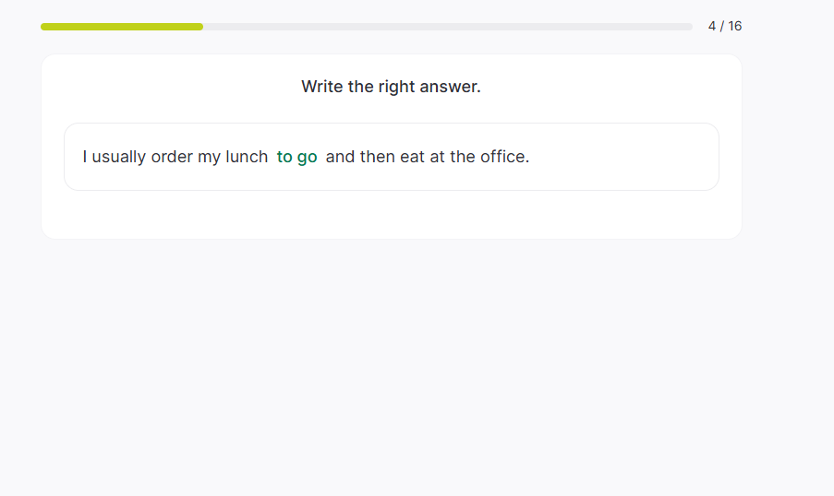This screenshot has height=496, width=834.
Task: Click the word 'then' after the answer
Action: pos(378,157)
